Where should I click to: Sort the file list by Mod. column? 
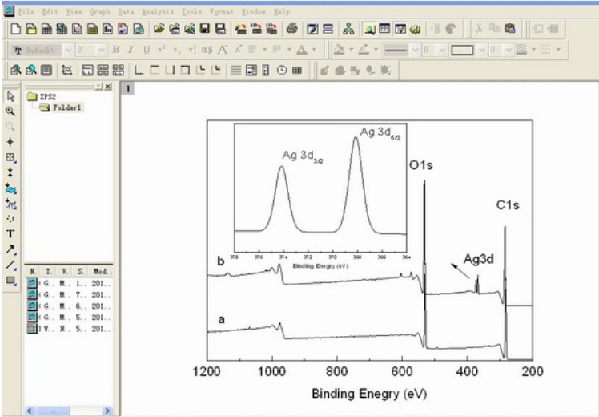tap(100, 272)
